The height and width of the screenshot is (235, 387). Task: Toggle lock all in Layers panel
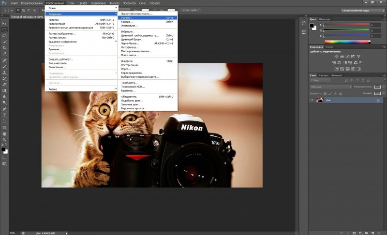(x=341, y=93)
